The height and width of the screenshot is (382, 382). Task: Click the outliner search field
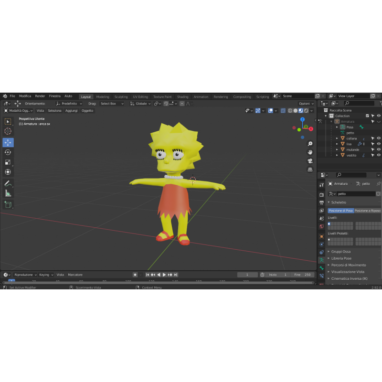(359, 103)
